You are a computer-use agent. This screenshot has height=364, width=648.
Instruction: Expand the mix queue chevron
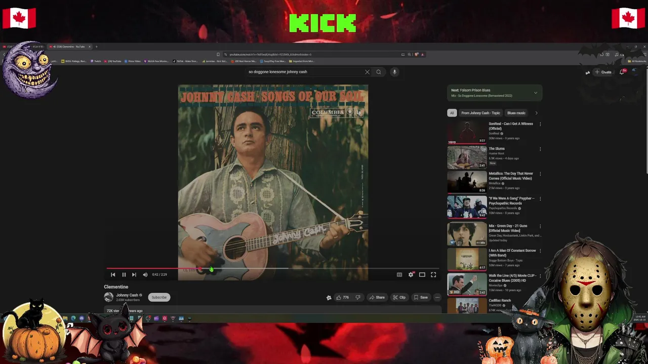tap(536, 93)
